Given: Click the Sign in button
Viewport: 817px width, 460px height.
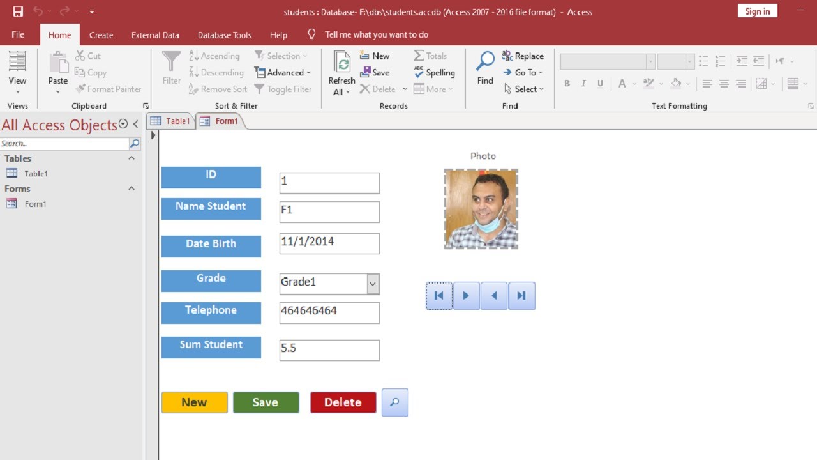Looking at the screenshot, I should [758, 11].
